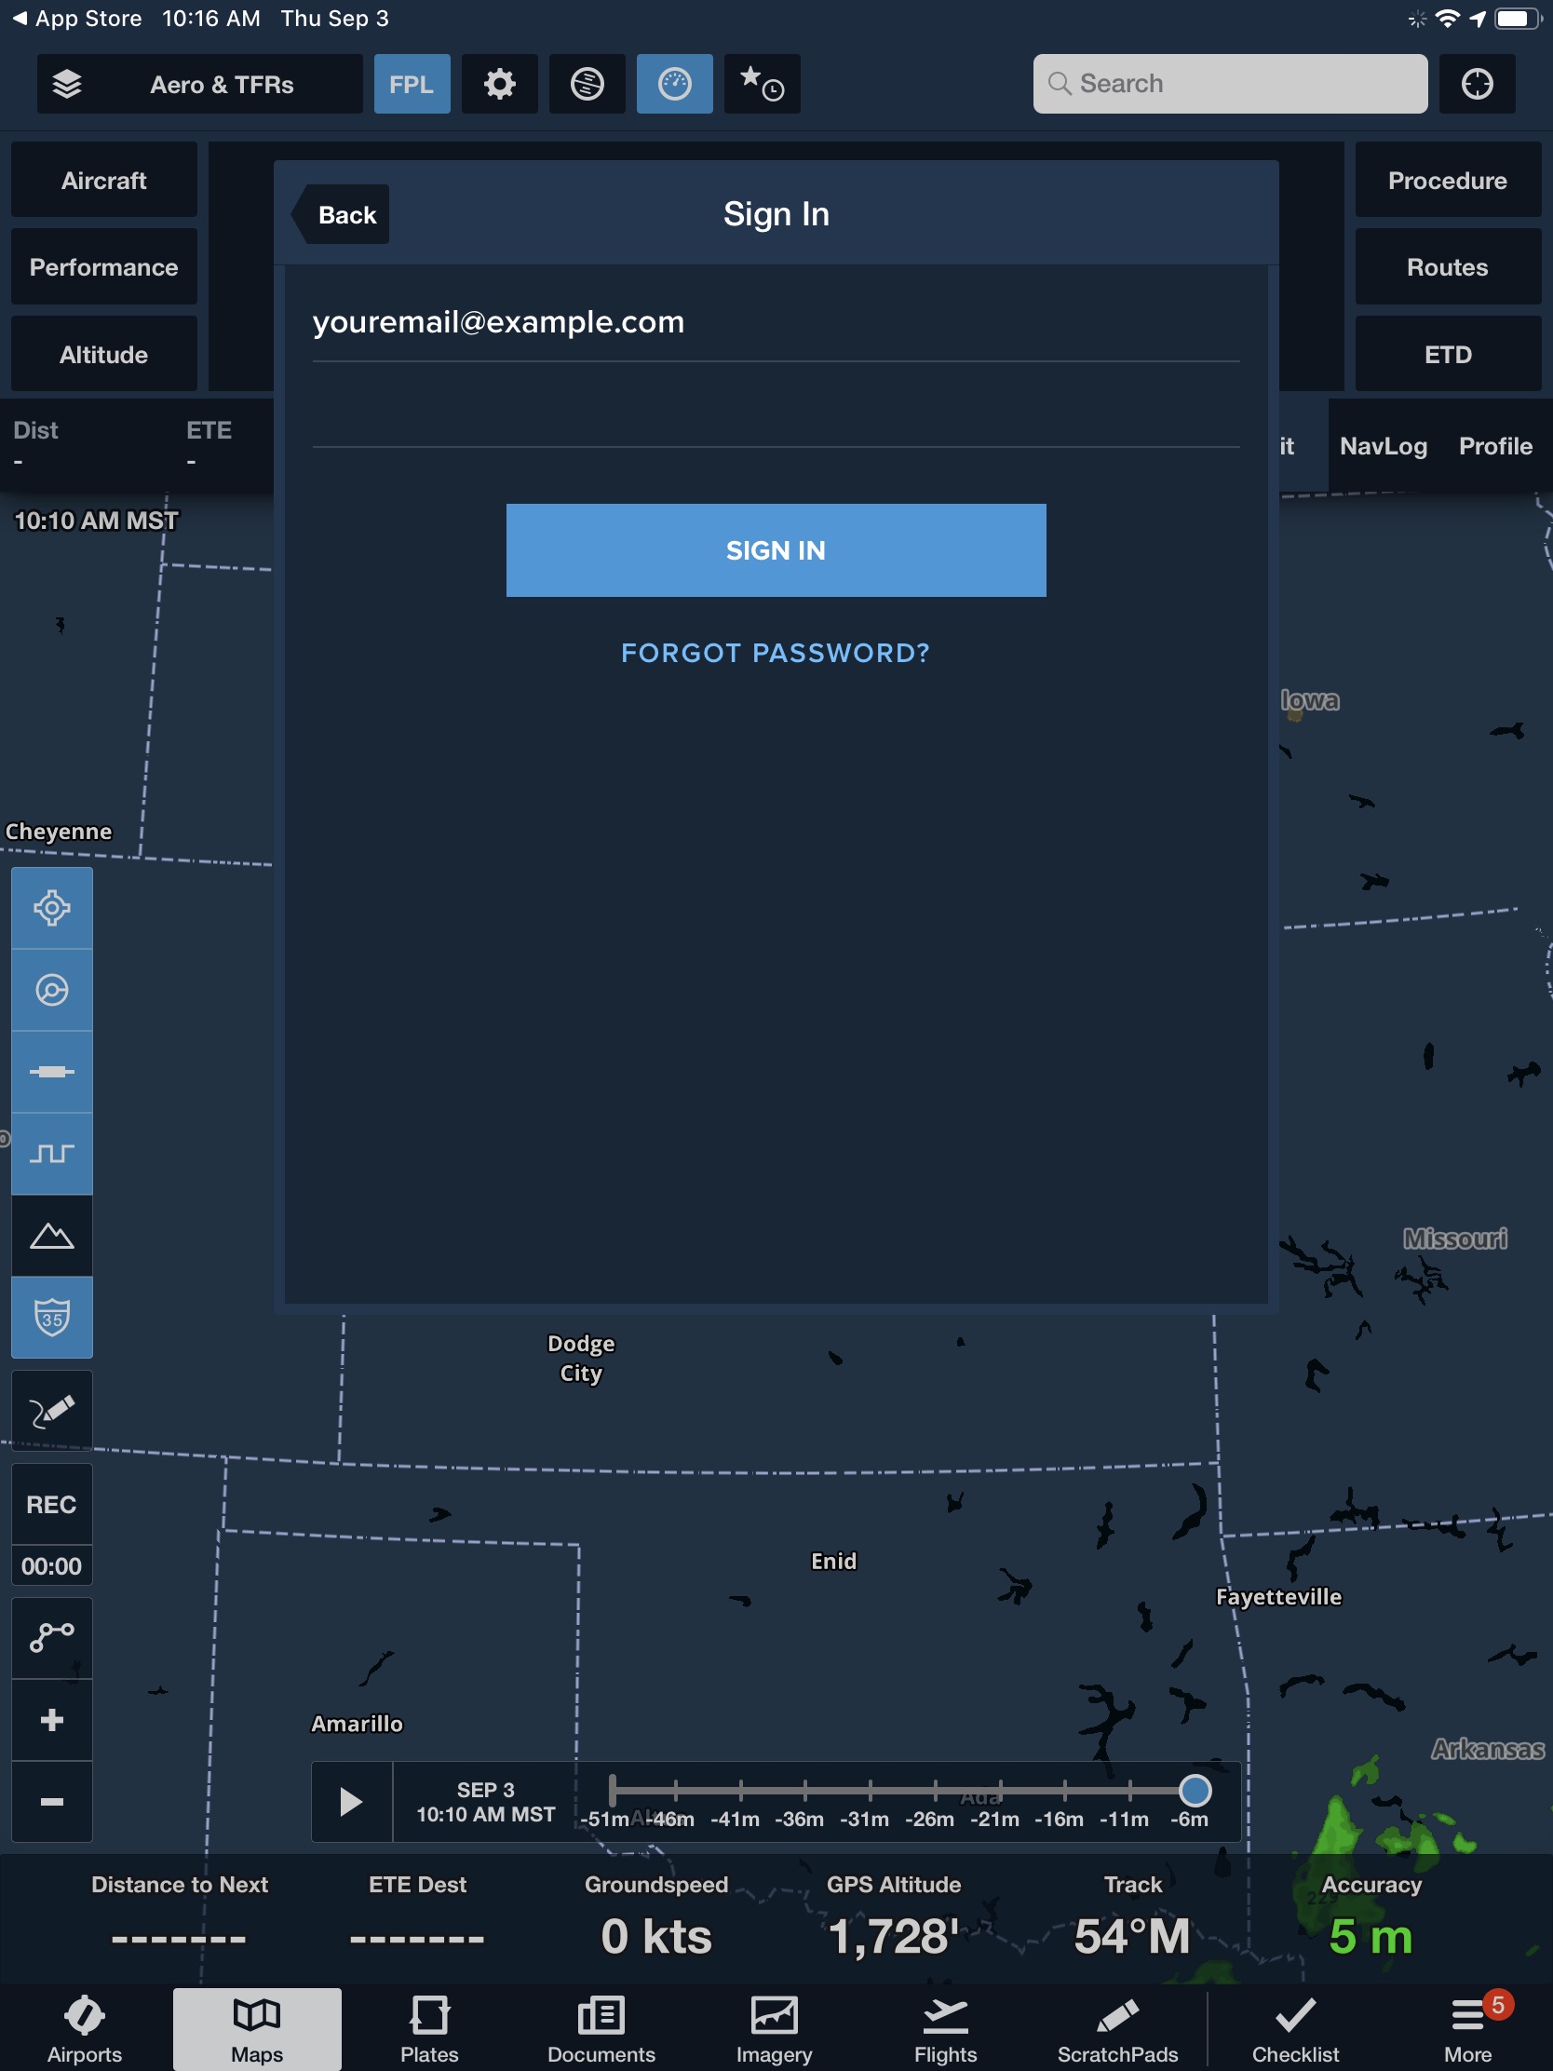Jump to the -26m timeline mark
The height and width of the screenshot is (2071, 1553).
[929, 1820]
